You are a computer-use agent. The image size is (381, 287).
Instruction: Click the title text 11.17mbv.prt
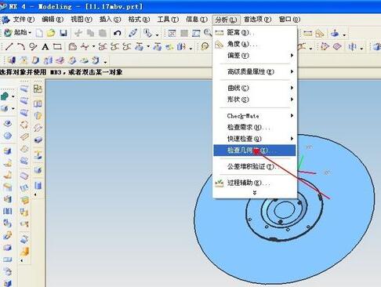coord(114,6)
